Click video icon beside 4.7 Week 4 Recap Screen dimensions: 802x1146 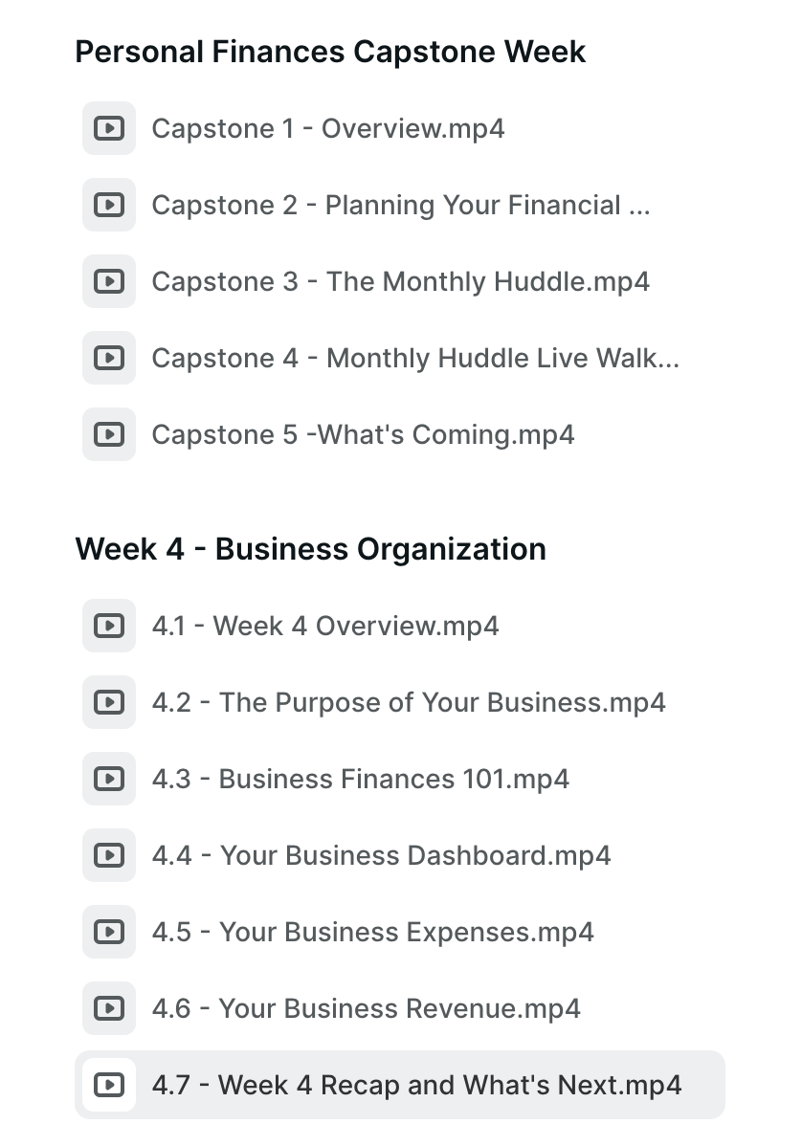click(109, 1085)
